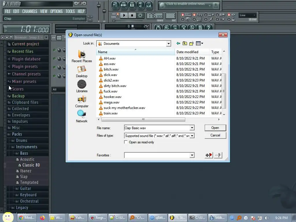Open the Playlist view icon

(x=115, y=5)
